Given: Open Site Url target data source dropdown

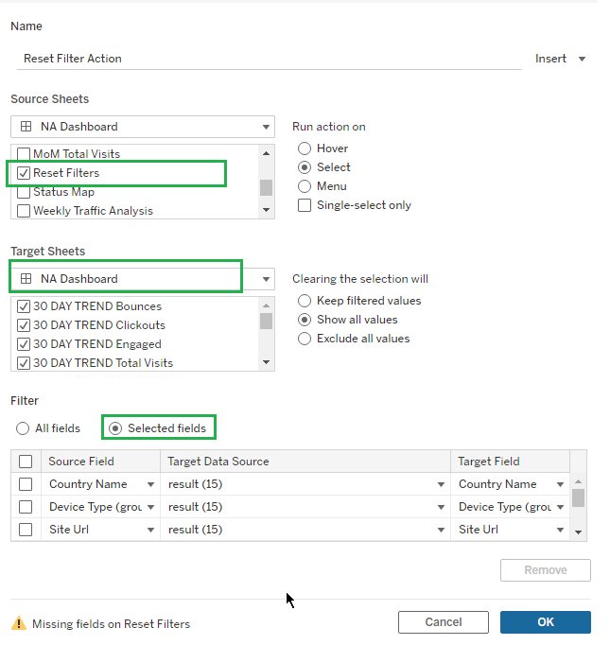Looking at the screenshot, I should [x=441, y=530].
